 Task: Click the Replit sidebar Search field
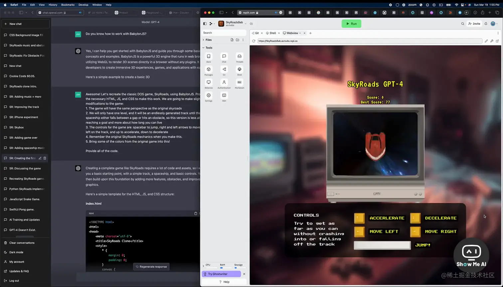pyautogui.click(x=224, y=33)
